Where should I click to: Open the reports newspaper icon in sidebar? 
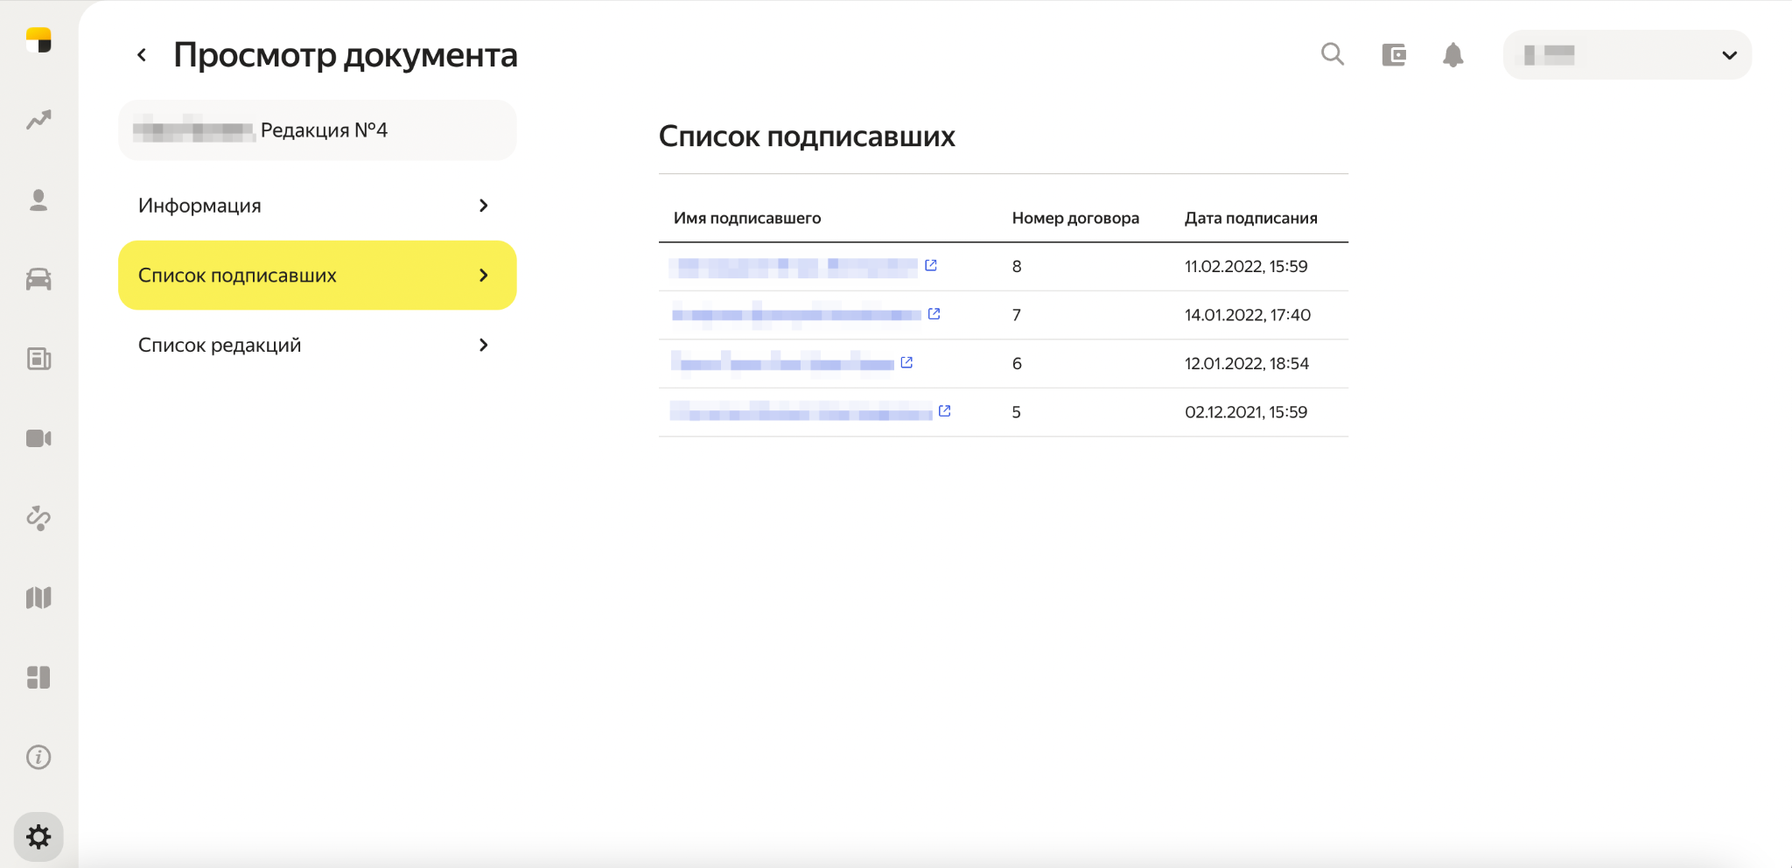(38, 359)
